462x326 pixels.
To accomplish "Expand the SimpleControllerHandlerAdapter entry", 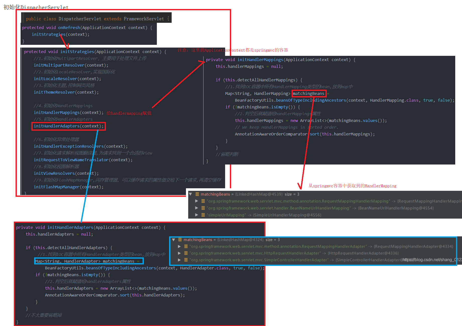I will [x=179, y=260].
